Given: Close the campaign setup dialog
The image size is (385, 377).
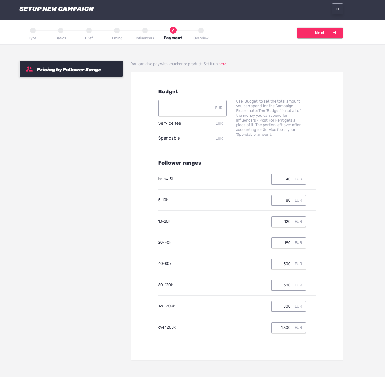Looking at the screenshot, I should point(337,9).
